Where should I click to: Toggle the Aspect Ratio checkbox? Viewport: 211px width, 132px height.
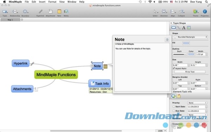click(174, 68)
